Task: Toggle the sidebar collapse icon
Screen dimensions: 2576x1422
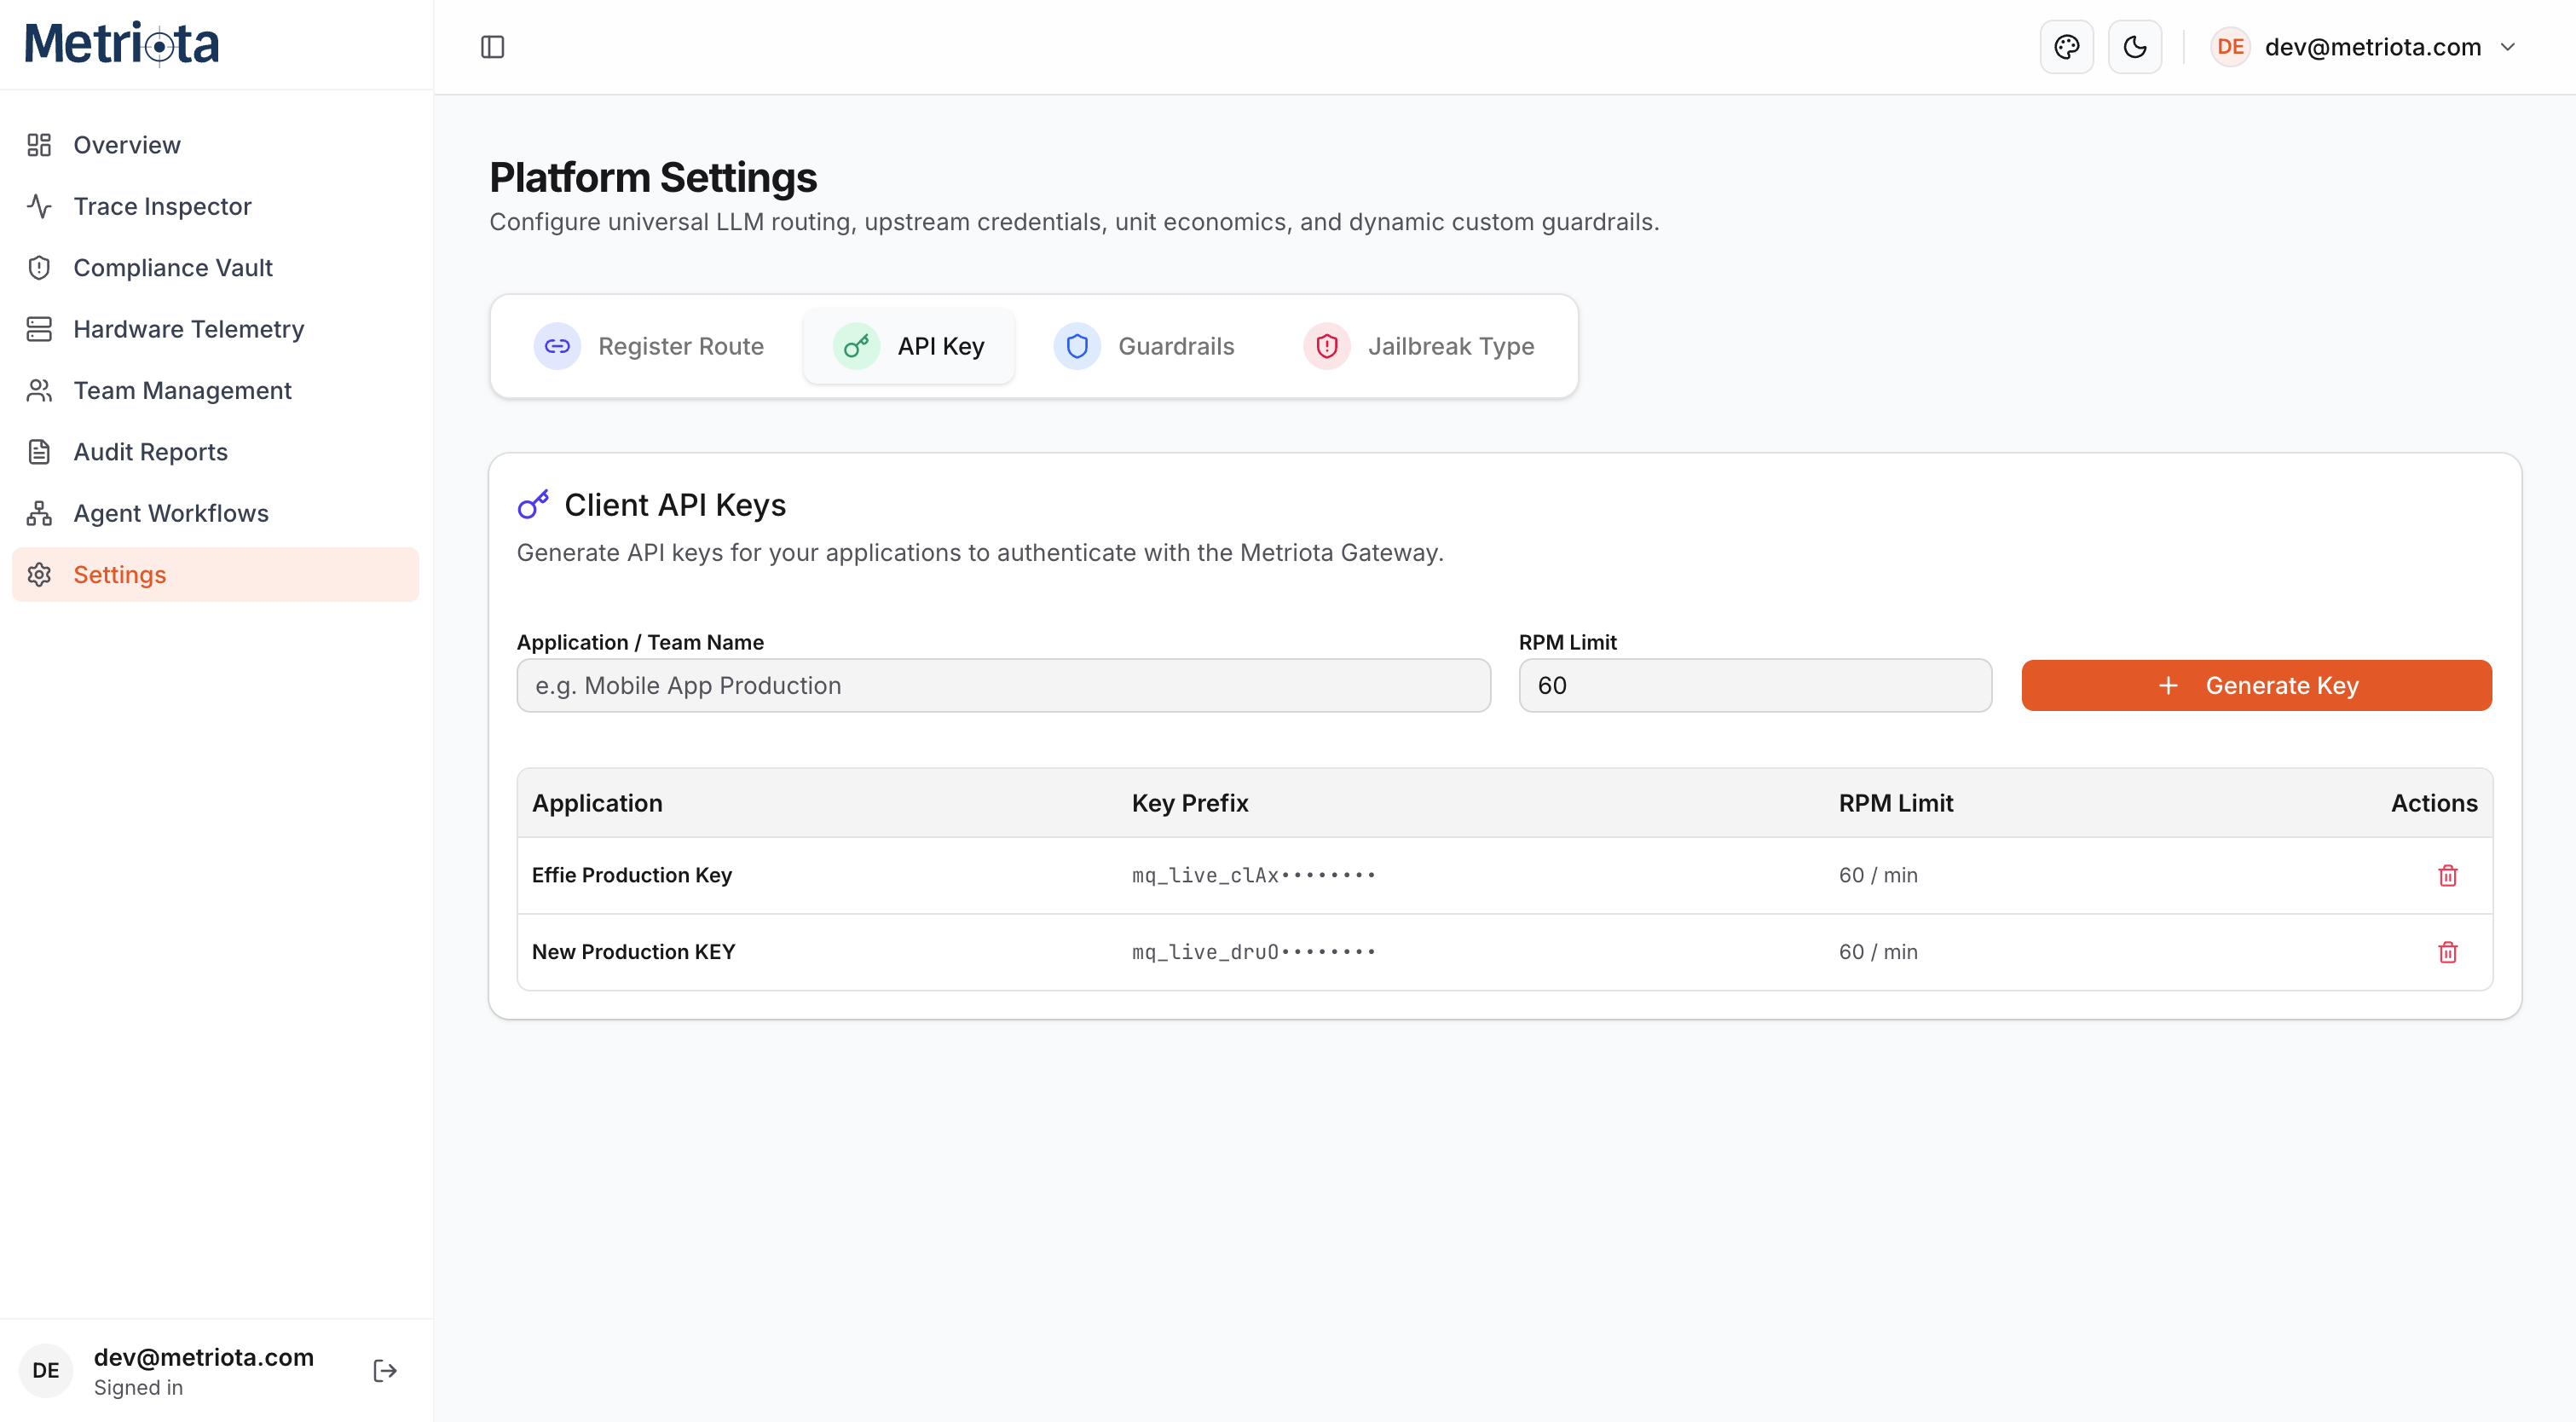Action: pos(492,47)
